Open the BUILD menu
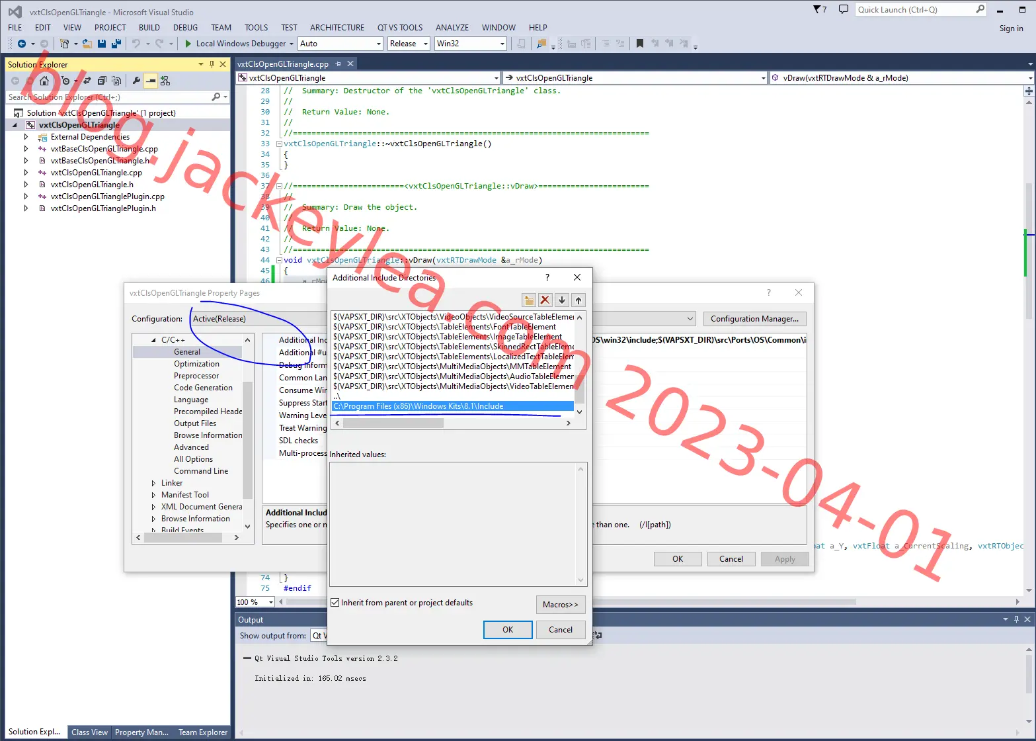The width and height of the screenshot is (1036, 741). 149,28
